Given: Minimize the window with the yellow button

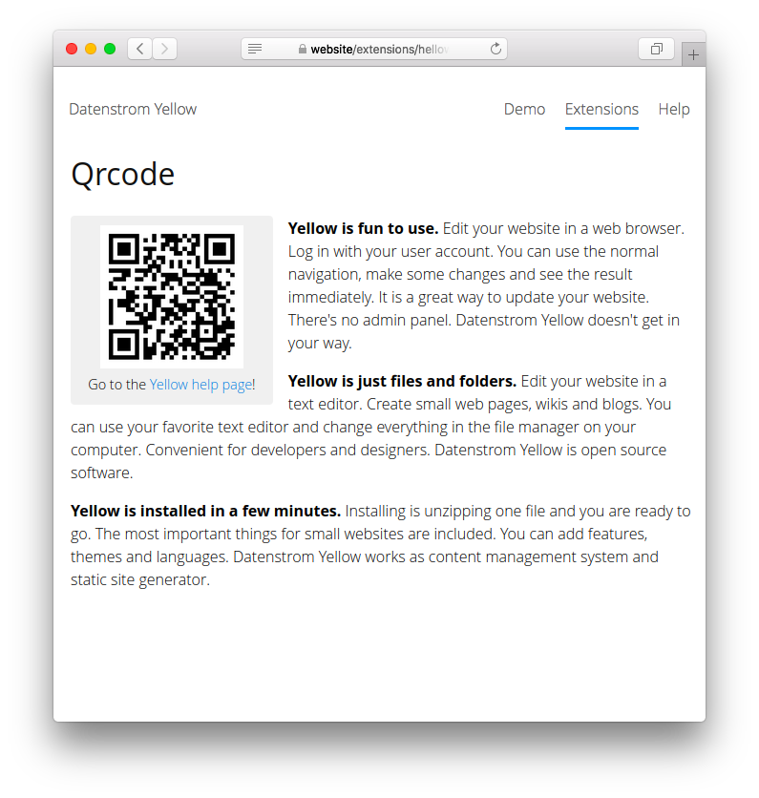Looking at the screenshot, I should (x=91, y=49).
